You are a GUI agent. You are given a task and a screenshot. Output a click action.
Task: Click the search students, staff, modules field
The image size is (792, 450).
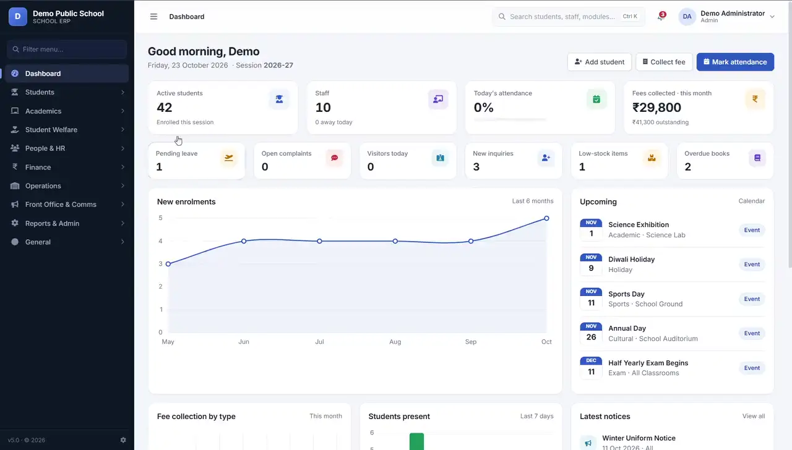tap(569, 17)
